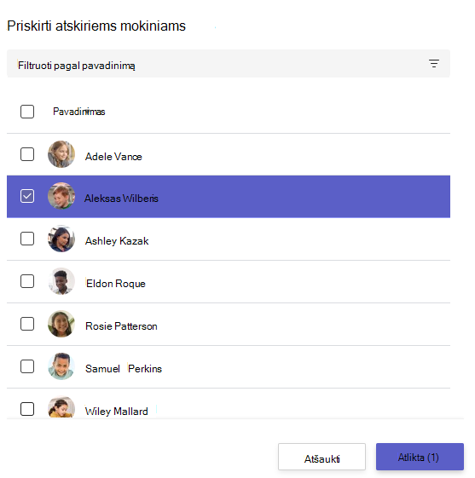This screenshot has width=475, height=478.
Task: Tick the Samuel Perkins checkbox
Action: click(27, 366)
